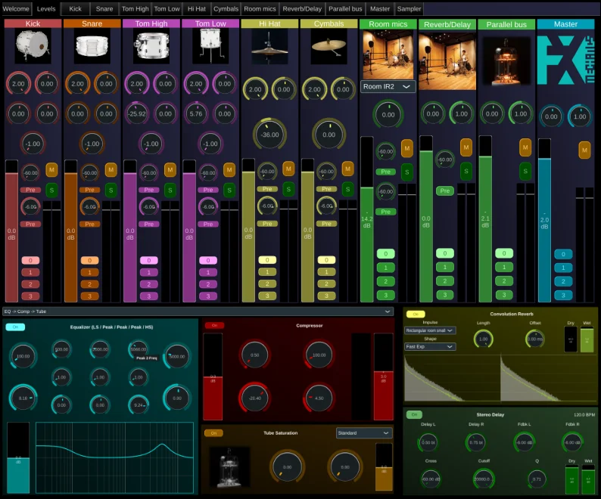Screen dimensions: 601x499
Task: Turn off the Stereo Delay On toggle
Action: [413, 415]
